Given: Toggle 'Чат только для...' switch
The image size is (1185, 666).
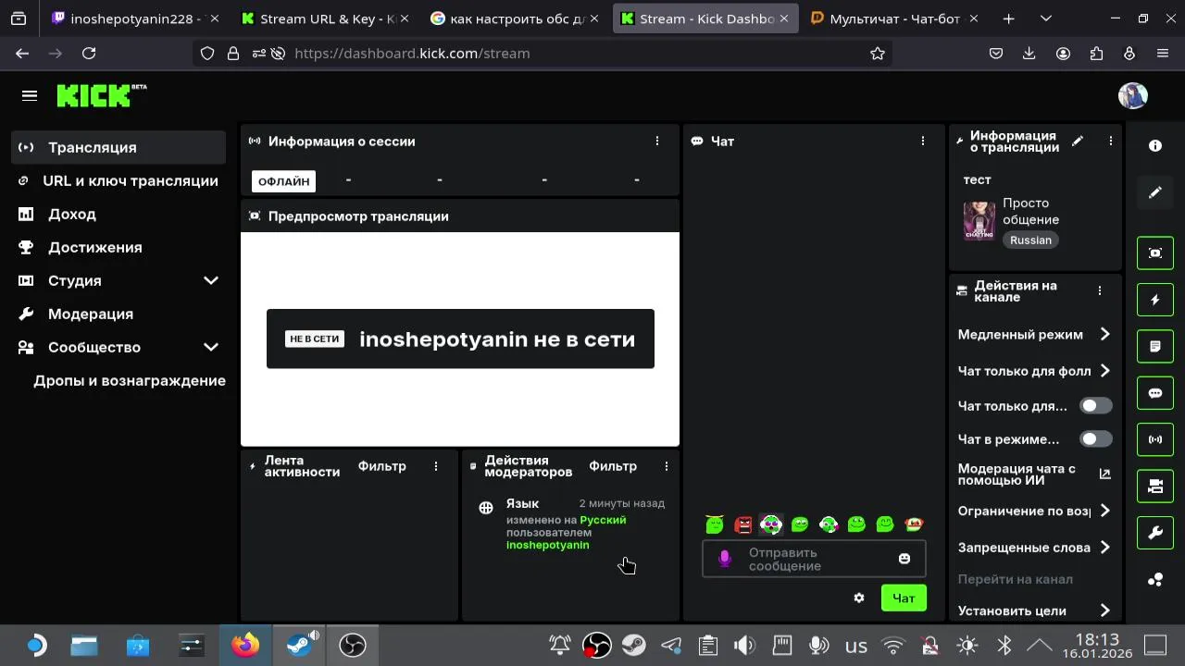Looking at the screenshot, I should pos(1096,406).
